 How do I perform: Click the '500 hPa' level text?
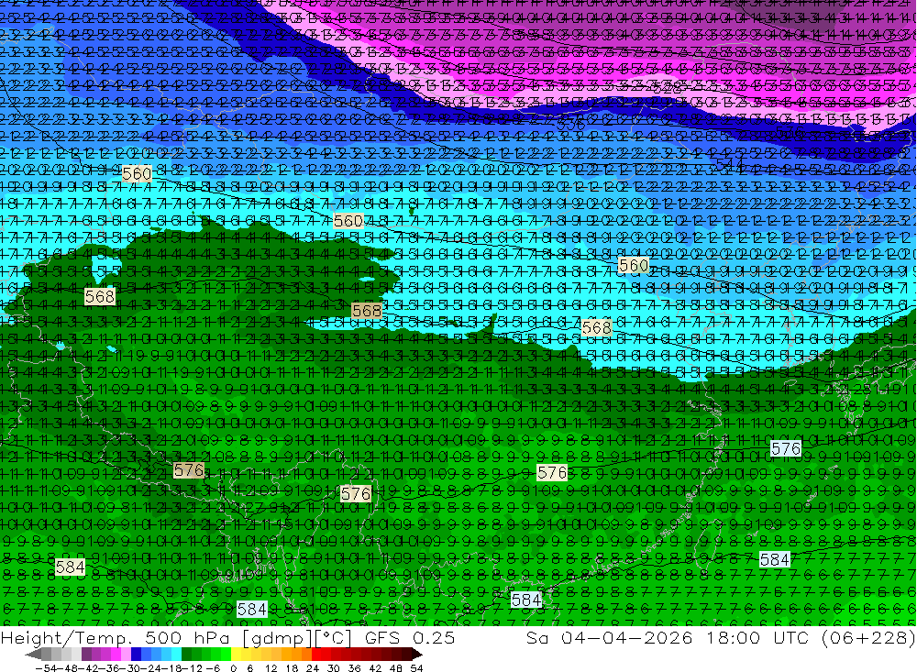pos(187,638)
